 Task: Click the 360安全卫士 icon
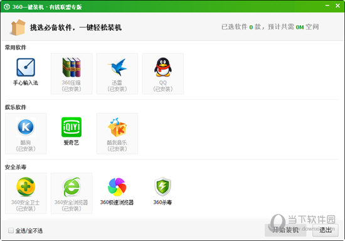pos(26,186)
